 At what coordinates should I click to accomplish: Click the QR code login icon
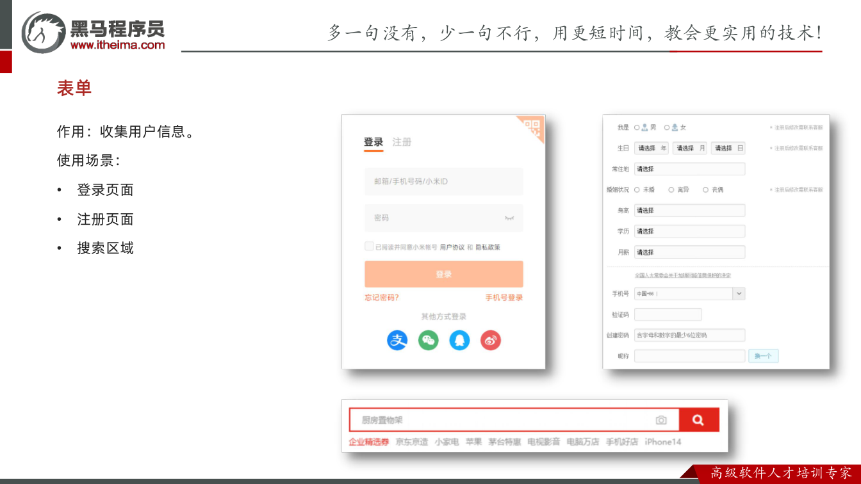(x=533, y=127)
